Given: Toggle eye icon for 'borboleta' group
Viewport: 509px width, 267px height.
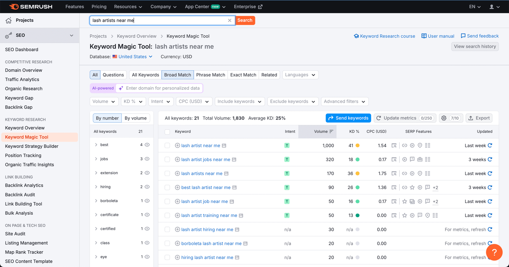Looking at the screenshot, I should 147,201.
